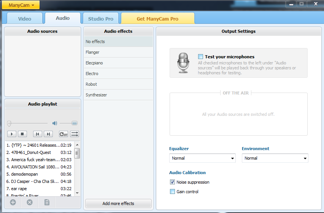Enable Test your microphones checkbox

[x=200, y=56]
